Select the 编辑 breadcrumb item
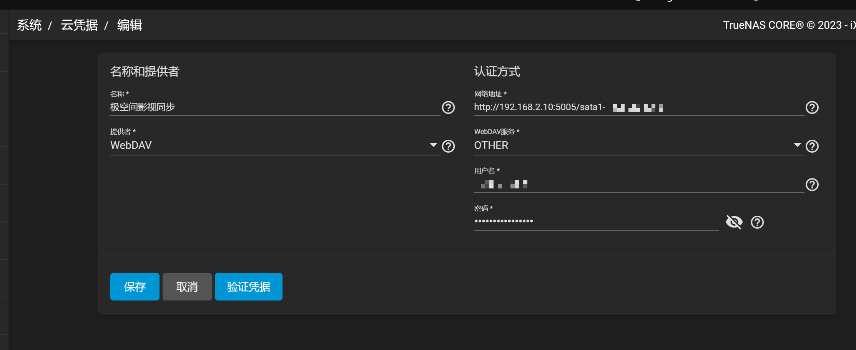Image resolution: width=856 pixels, height=350 pixels. [x=130, y=25]
